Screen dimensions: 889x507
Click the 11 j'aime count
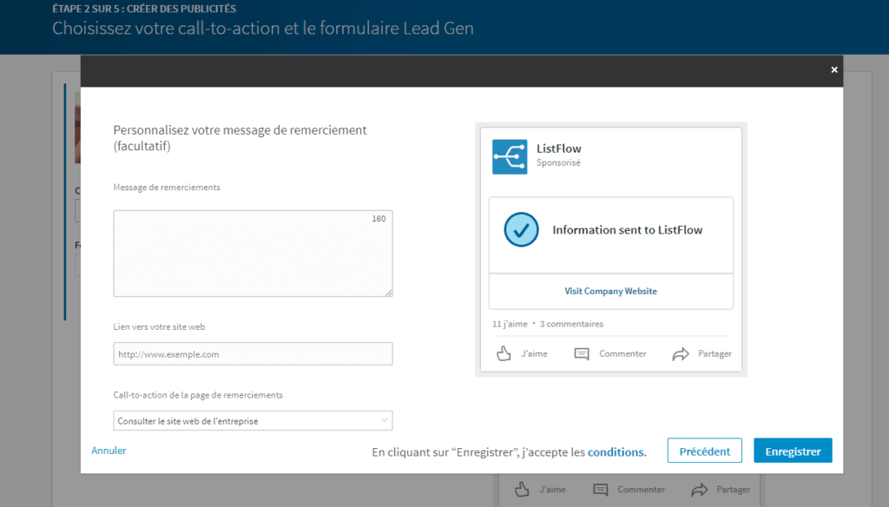tap(509, 323)
